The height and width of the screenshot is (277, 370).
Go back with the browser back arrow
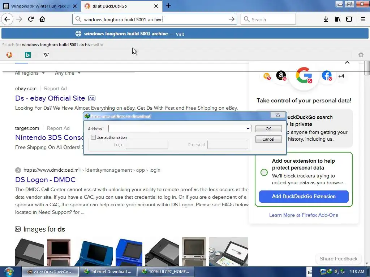7,19
